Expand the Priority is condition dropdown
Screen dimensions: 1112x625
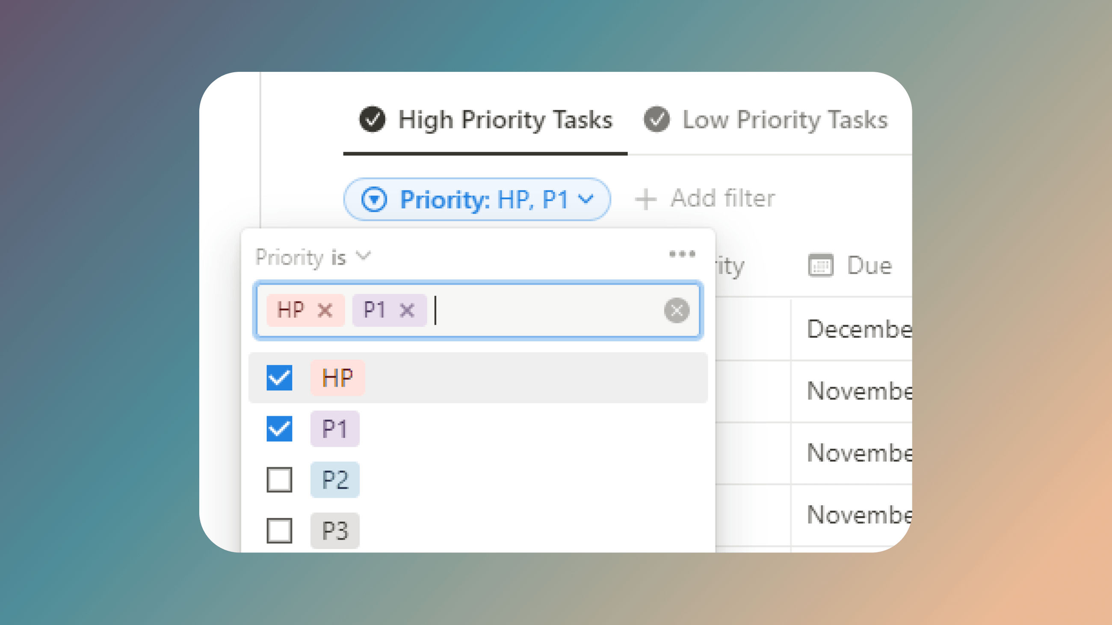[x=312, y=257]
